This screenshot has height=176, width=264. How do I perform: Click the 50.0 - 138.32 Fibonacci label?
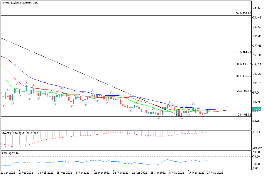(x=243, y=64)
